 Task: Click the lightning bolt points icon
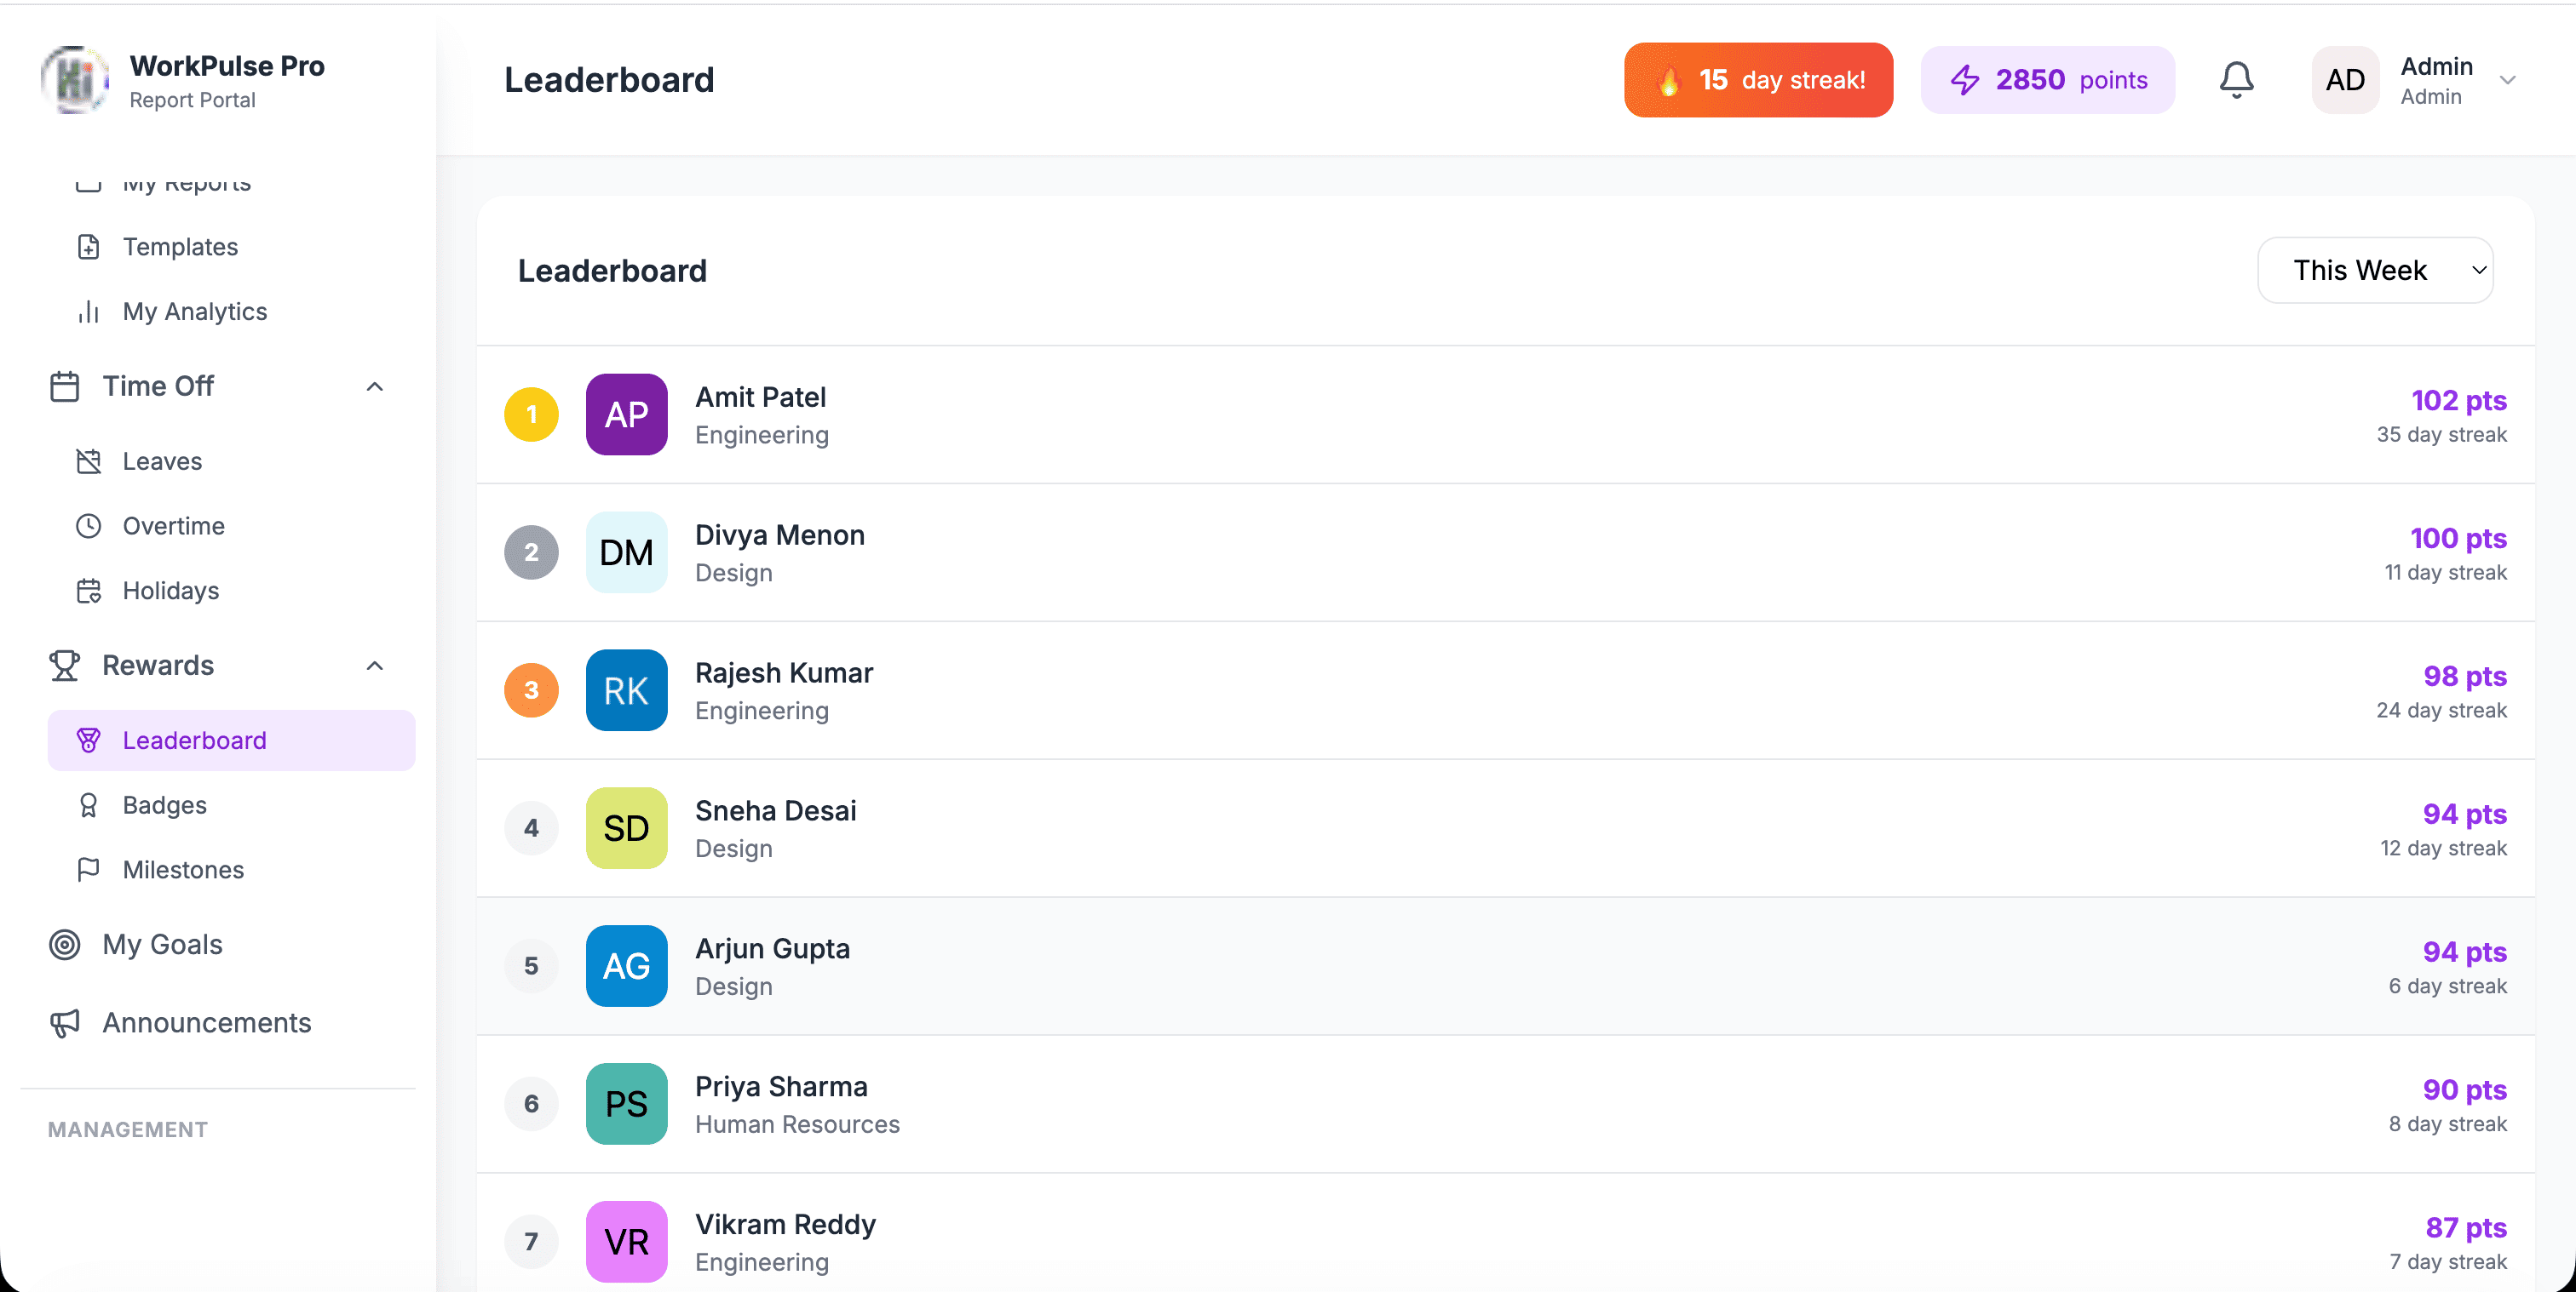click(1965, 80)
